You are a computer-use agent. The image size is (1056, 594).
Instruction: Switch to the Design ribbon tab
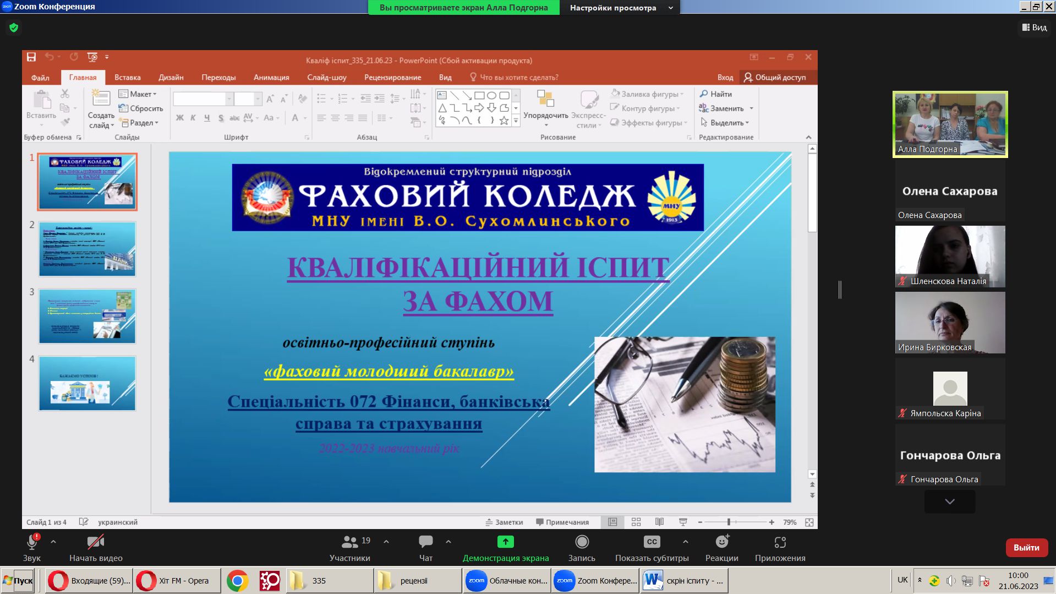coord(171,78)
